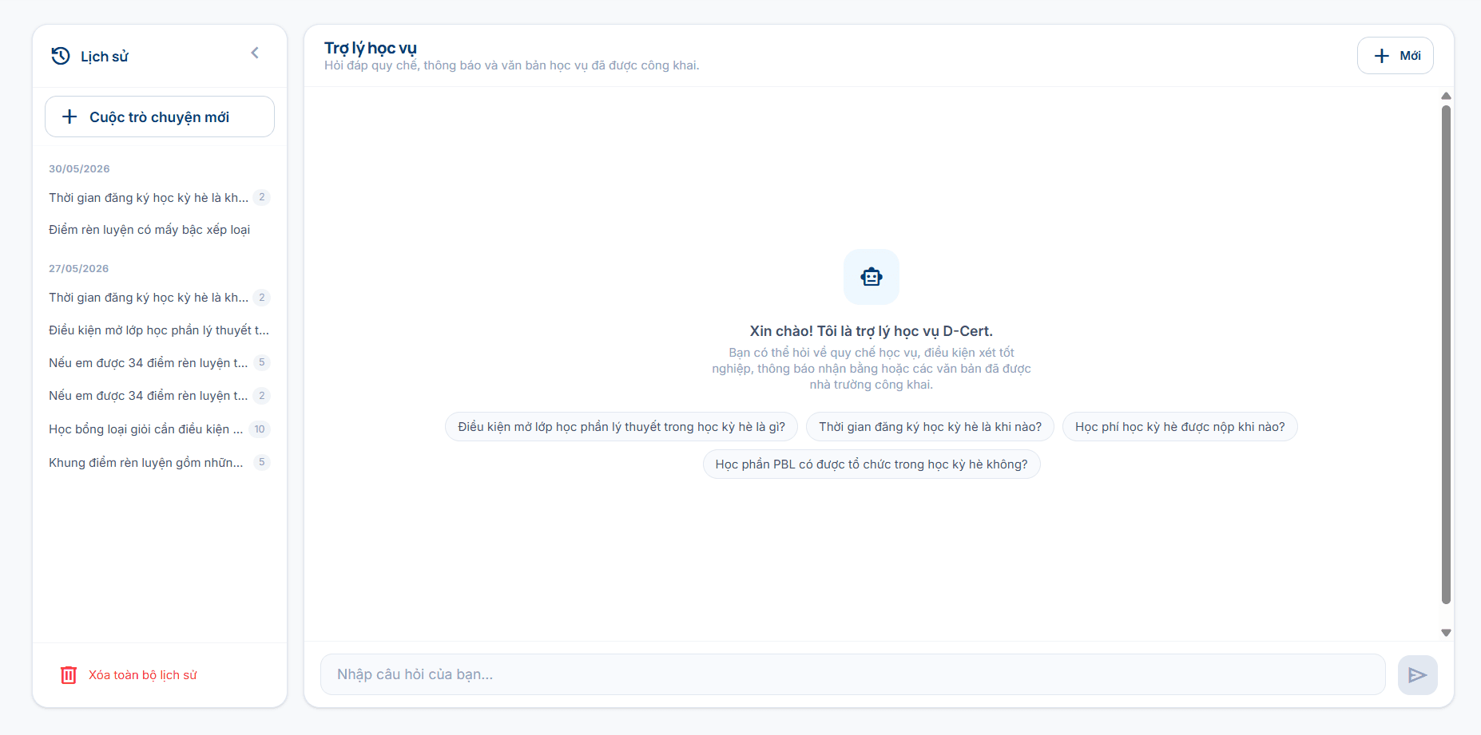Focus the Nhập câu hỏi của bạn input
Viewport: 1481px width, 735px height.
point(852,674)
